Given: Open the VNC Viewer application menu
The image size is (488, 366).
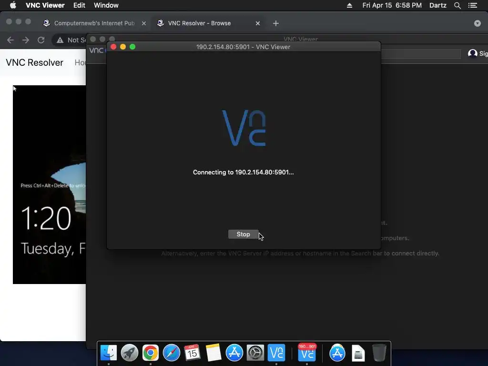Looking at the screenshot, I should tap(45, 5).
